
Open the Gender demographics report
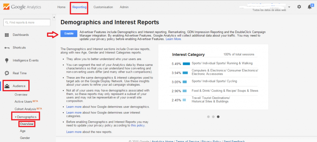click(25, 138)
